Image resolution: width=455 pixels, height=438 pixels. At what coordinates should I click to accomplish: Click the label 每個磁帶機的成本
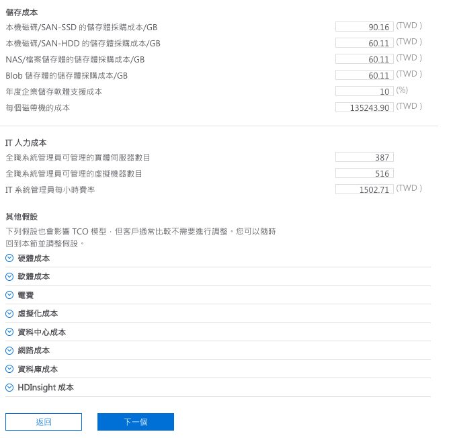[x=38, y=107]
